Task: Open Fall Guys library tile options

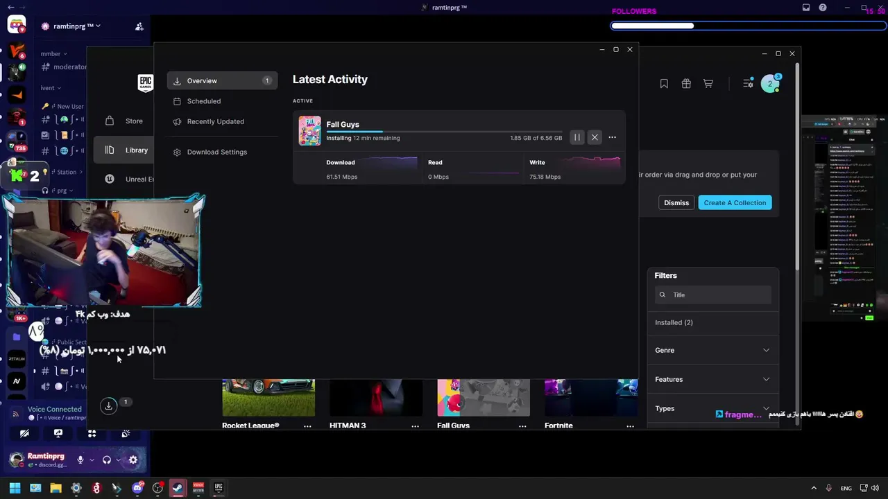Action: click(522, 426)
